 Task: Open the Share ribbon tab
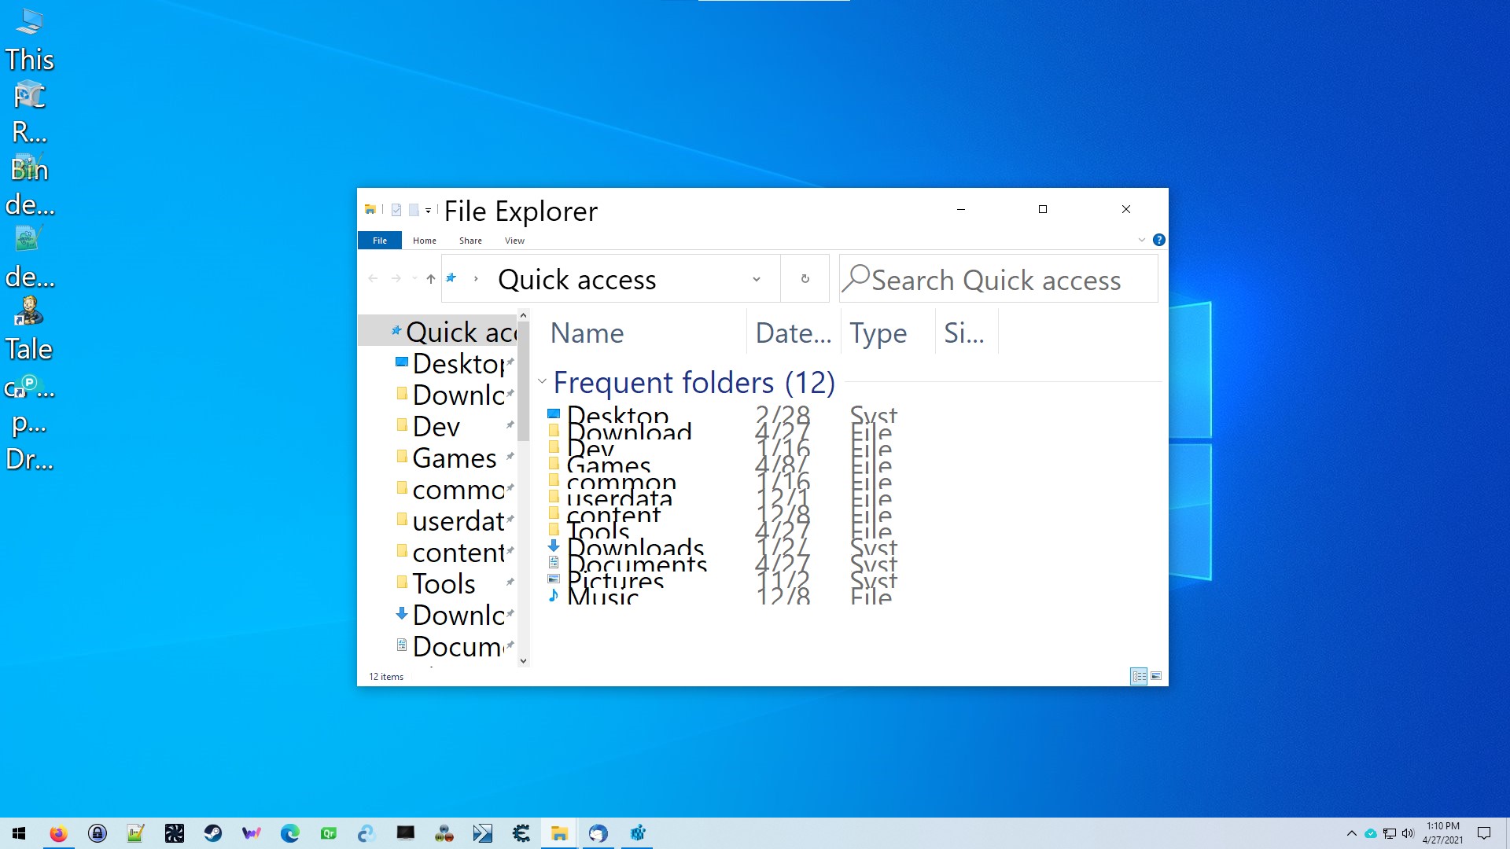coord(470,241)
